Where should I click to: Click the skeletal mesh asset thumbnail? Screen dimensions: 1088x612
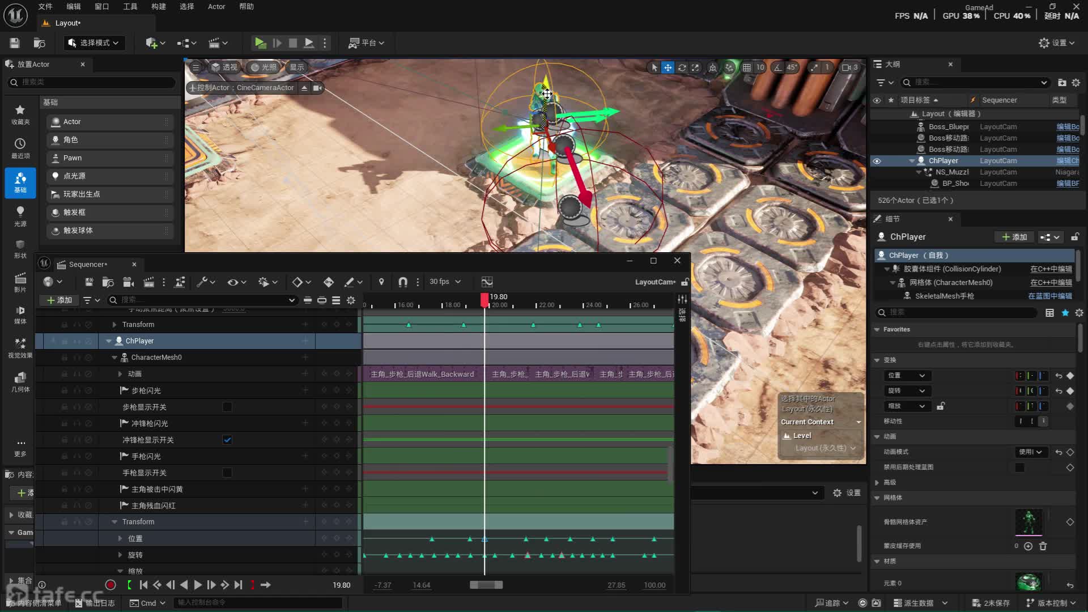(1028, 522)
